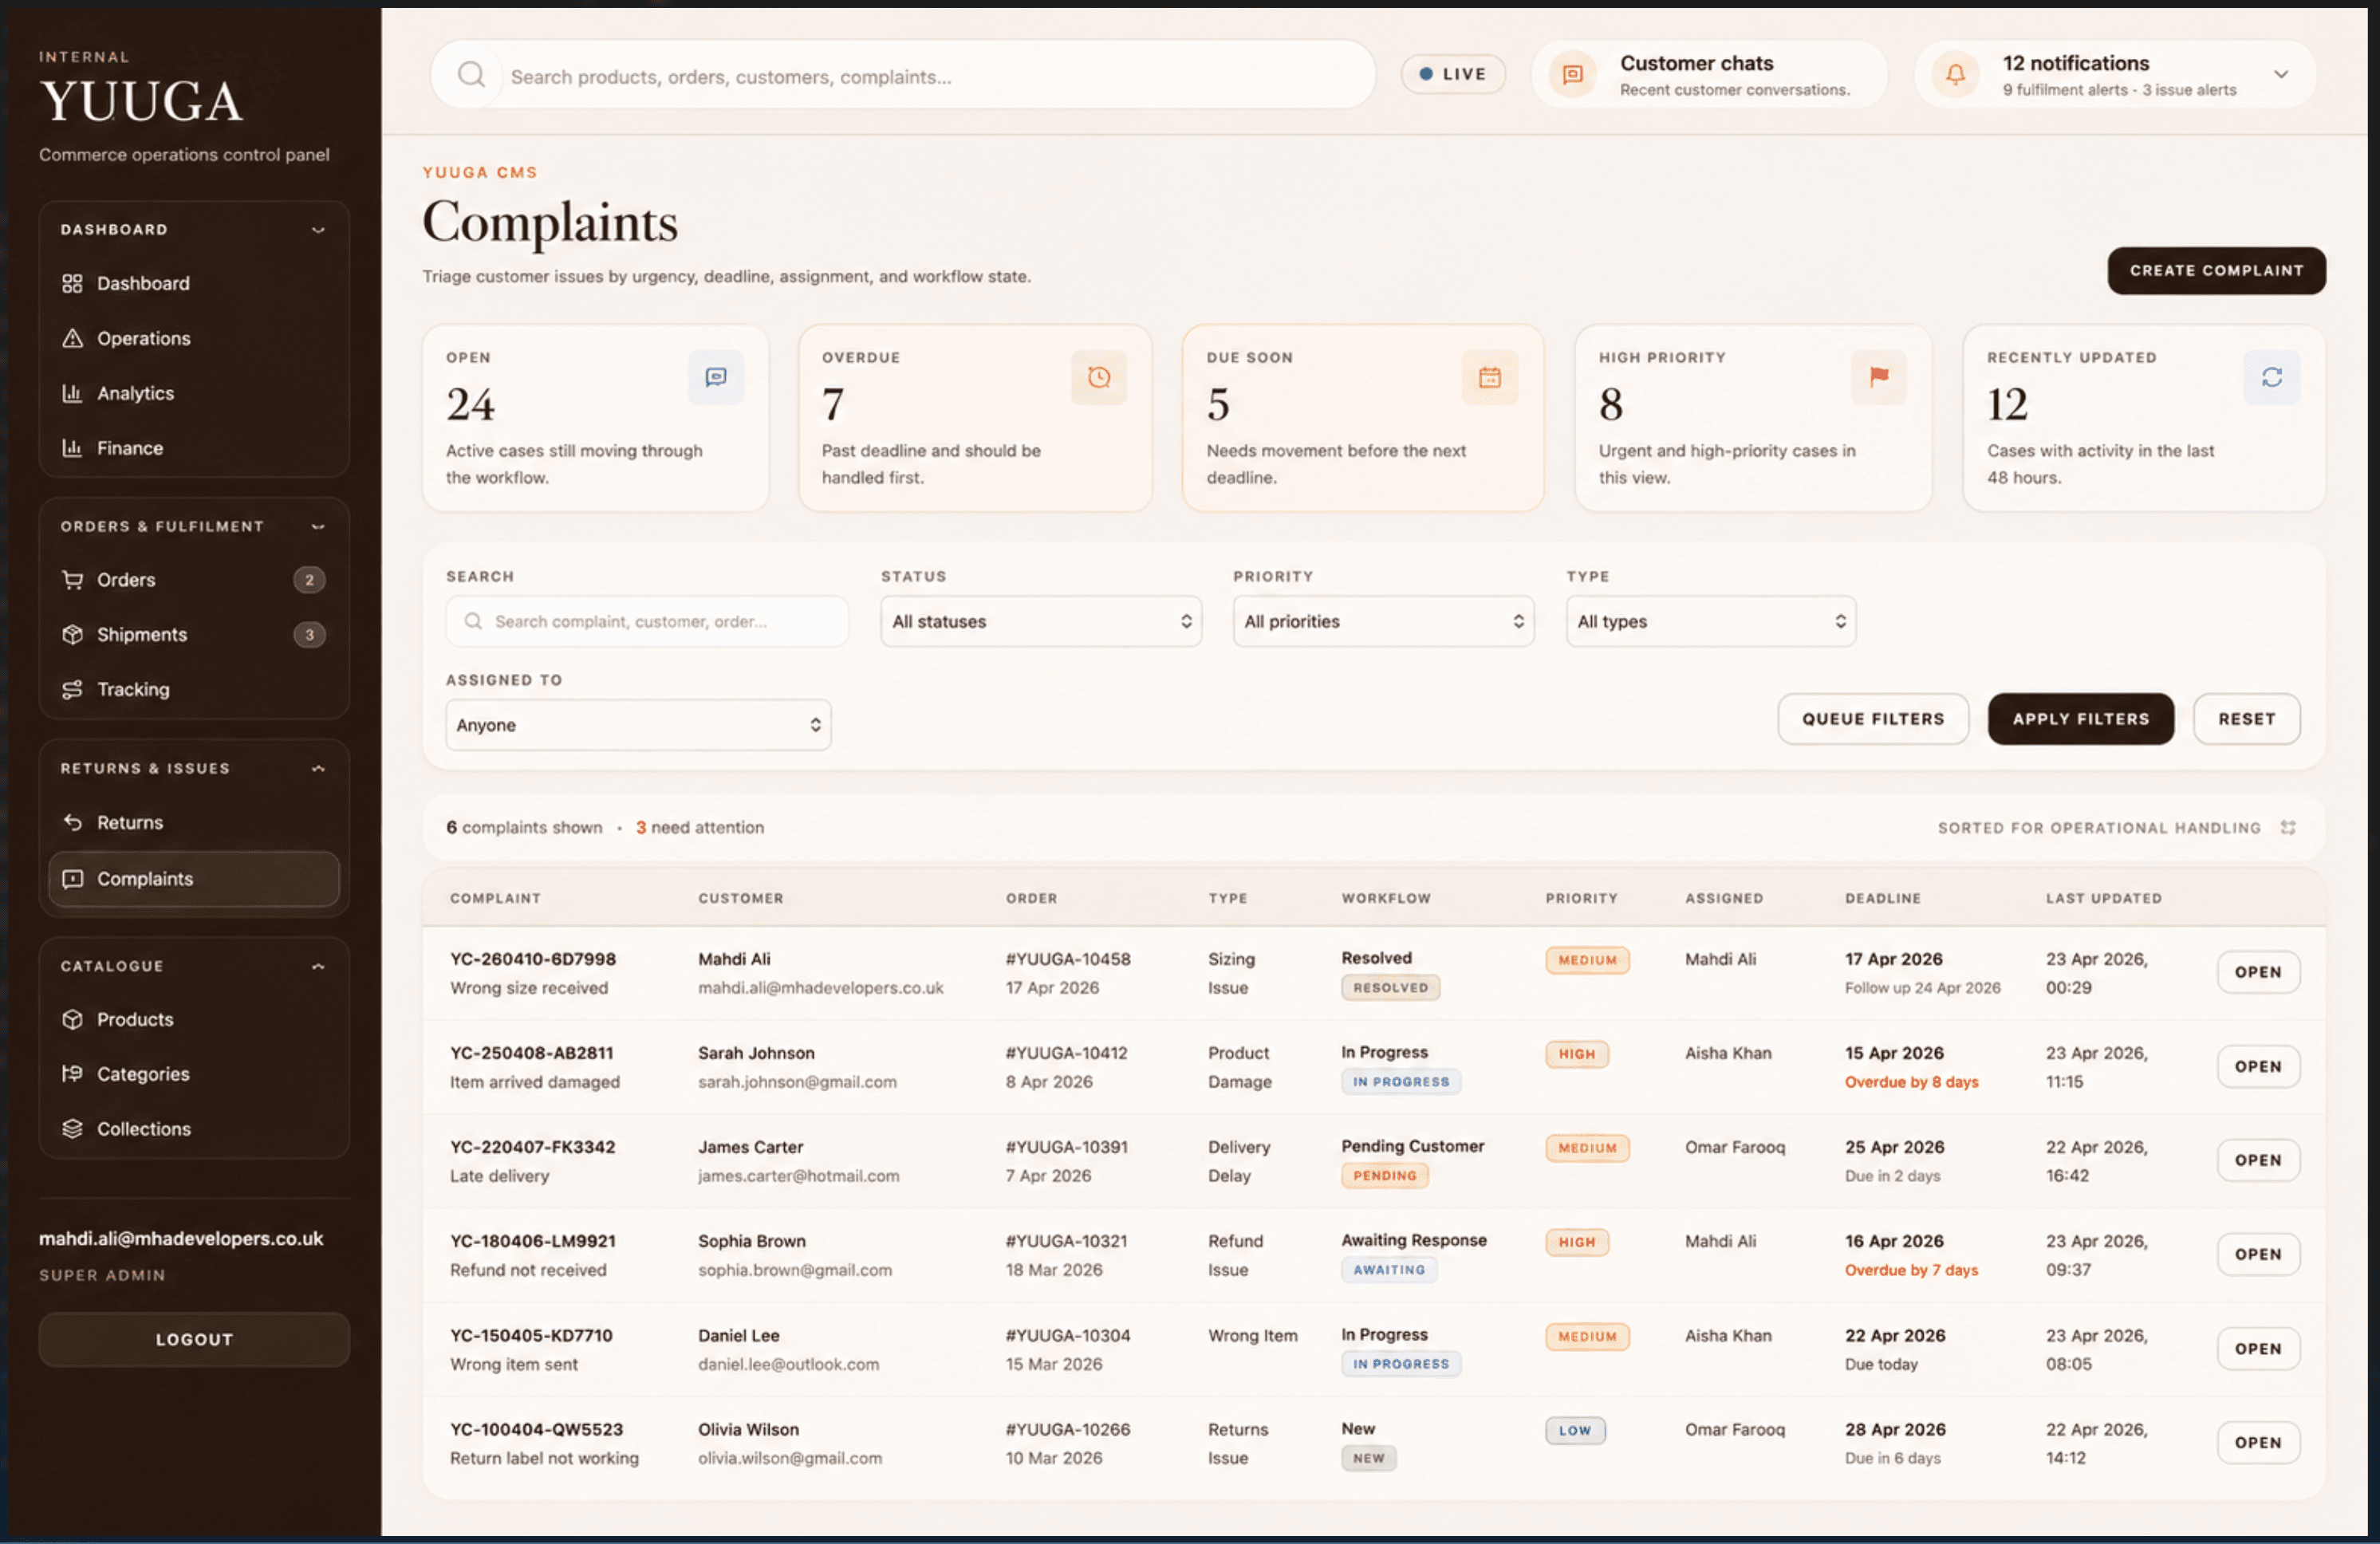
Task: Click the Tracking route icon
Action: pyautogui.click(x=72, y=690)
